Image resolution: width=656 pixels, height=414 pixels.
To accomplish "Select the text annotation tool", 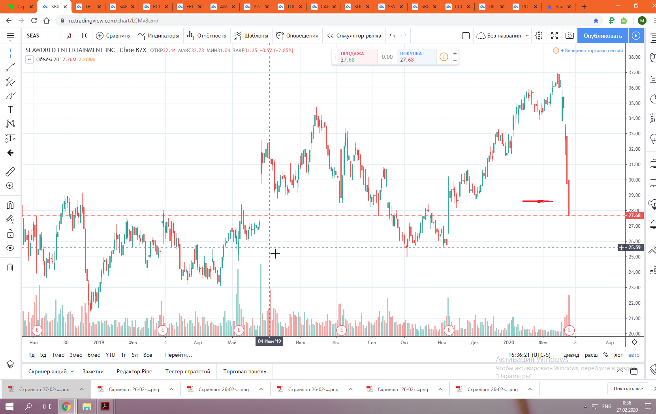I will pyautogui.click(x=10, y=110).
